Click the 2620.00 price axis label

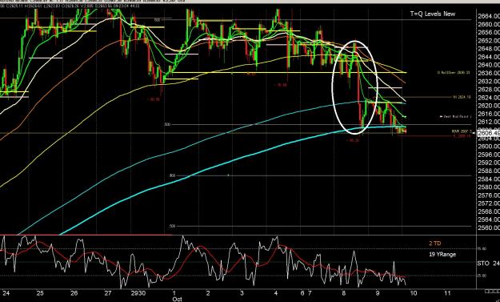[x=489, y=106]
